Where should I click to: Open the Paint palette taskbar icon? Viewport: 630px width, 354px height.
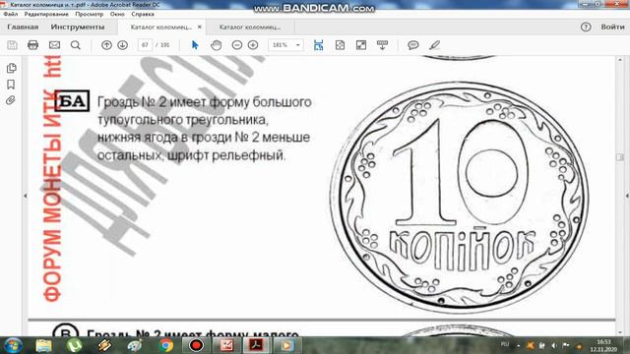click(x=135, y=345)
